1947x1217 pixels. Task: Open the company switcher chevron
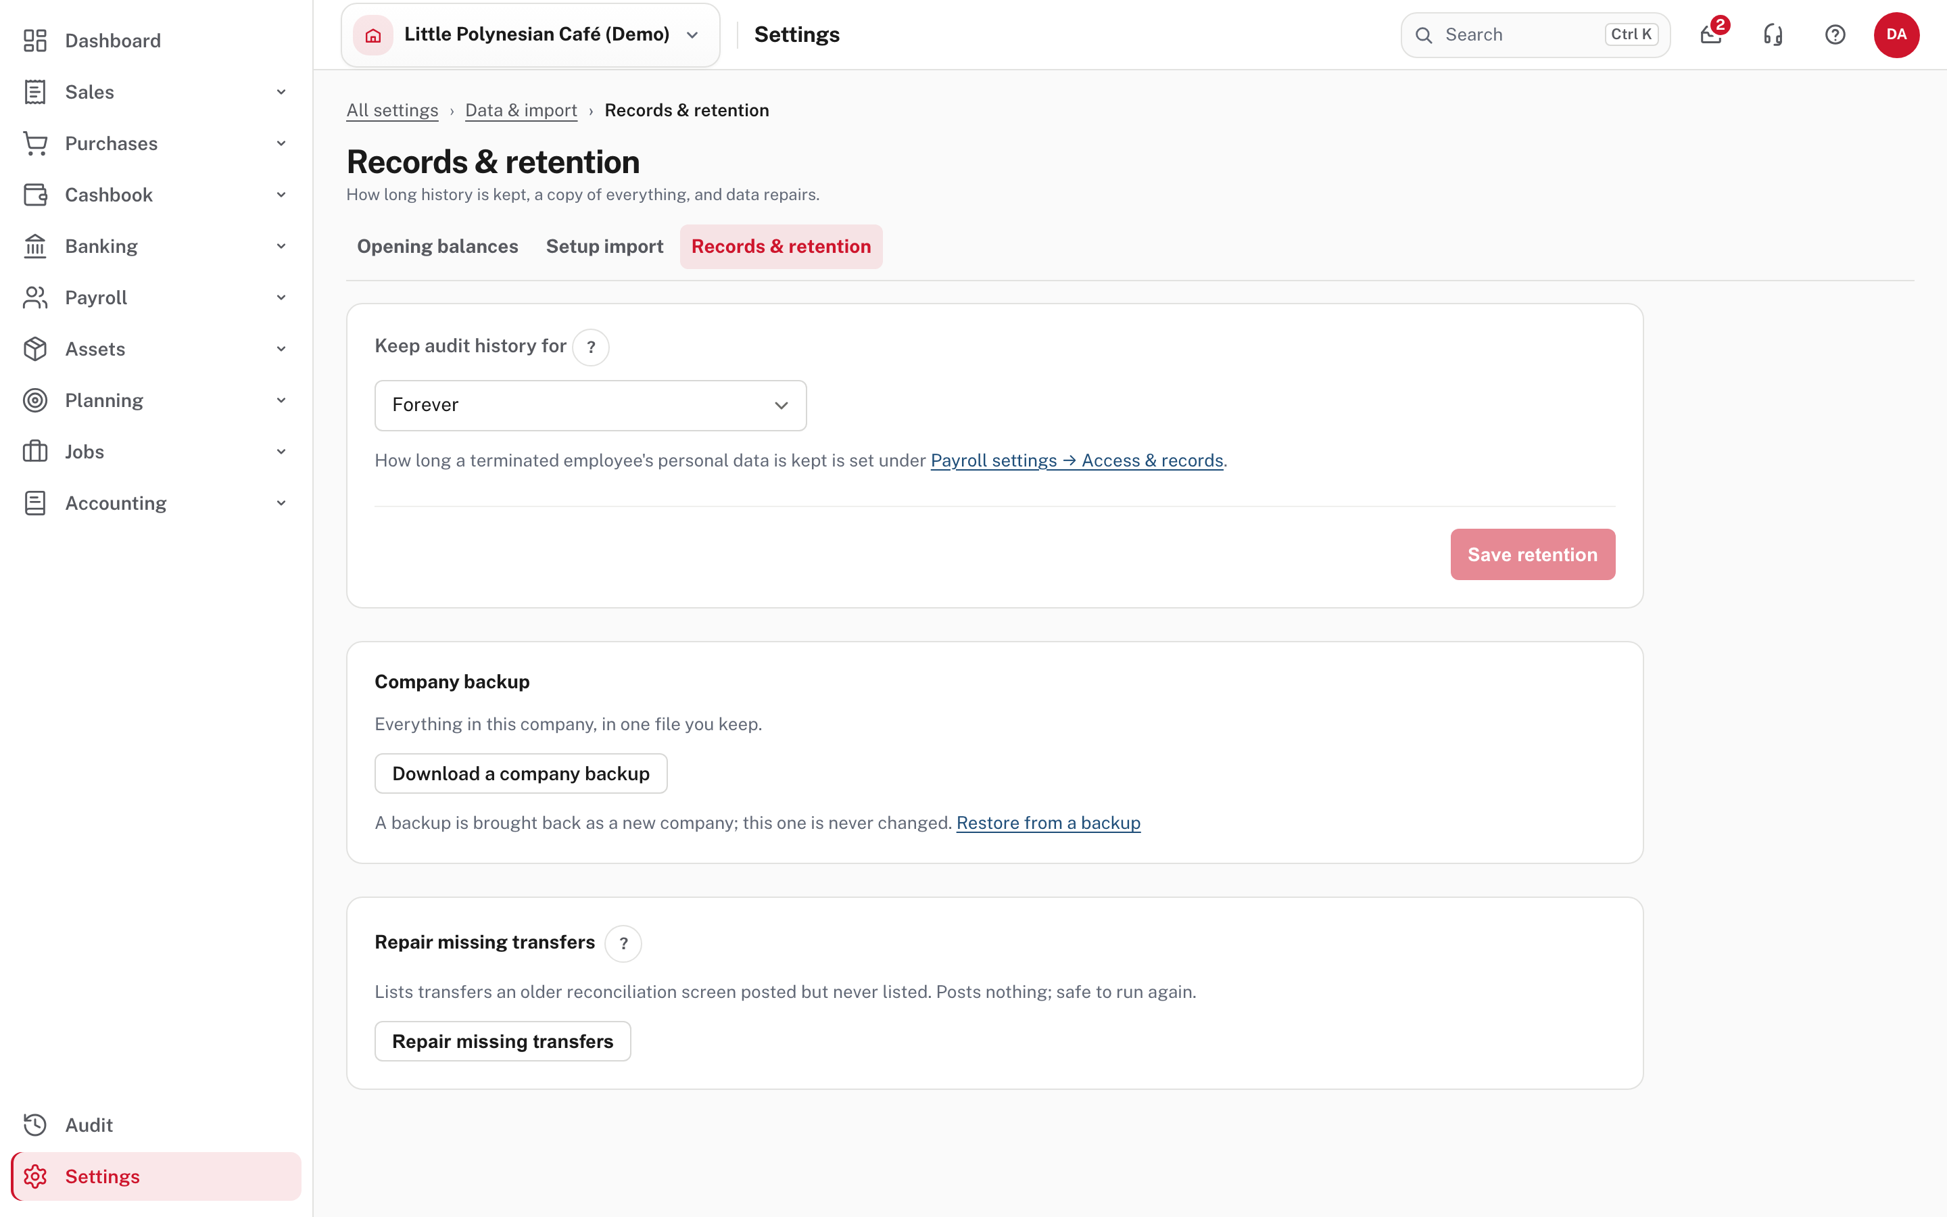(693, 34)
